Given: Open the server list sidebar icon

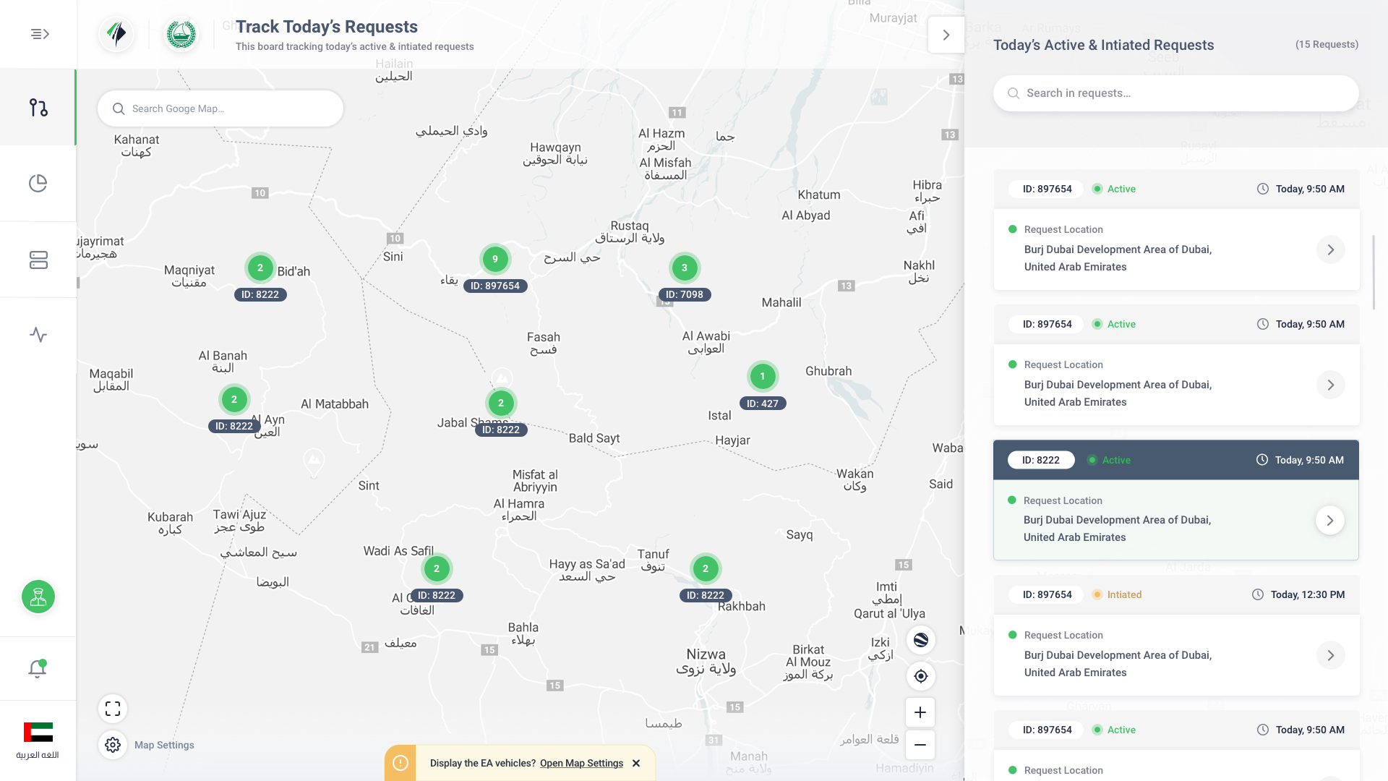Looking at the screenshot, I should [38, 260].
